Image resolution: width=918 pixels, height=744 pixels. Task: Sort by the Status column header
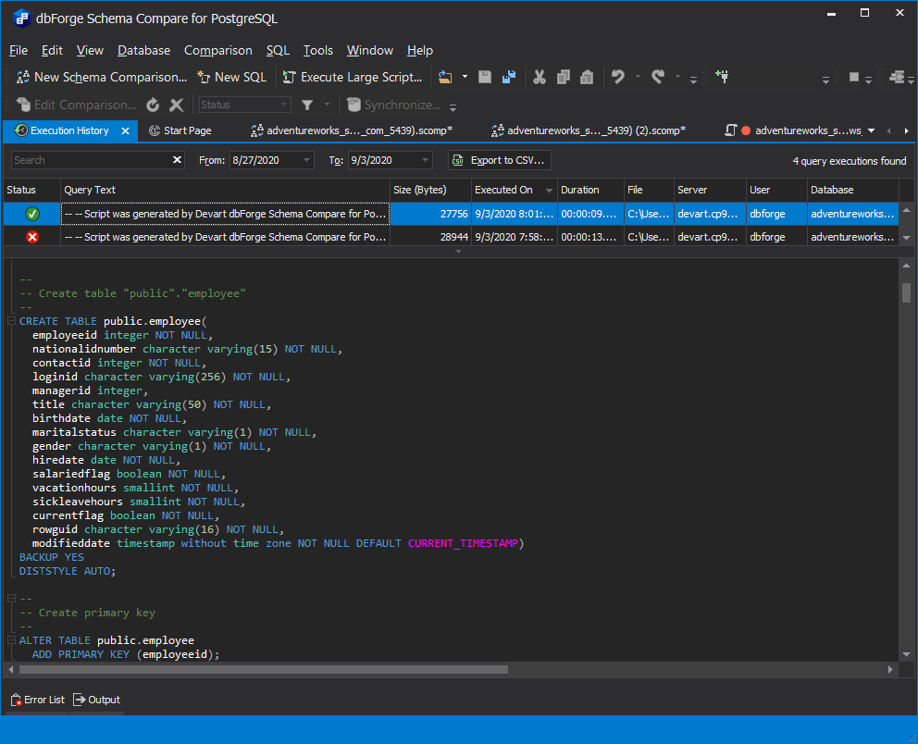(x=31, y=191)
